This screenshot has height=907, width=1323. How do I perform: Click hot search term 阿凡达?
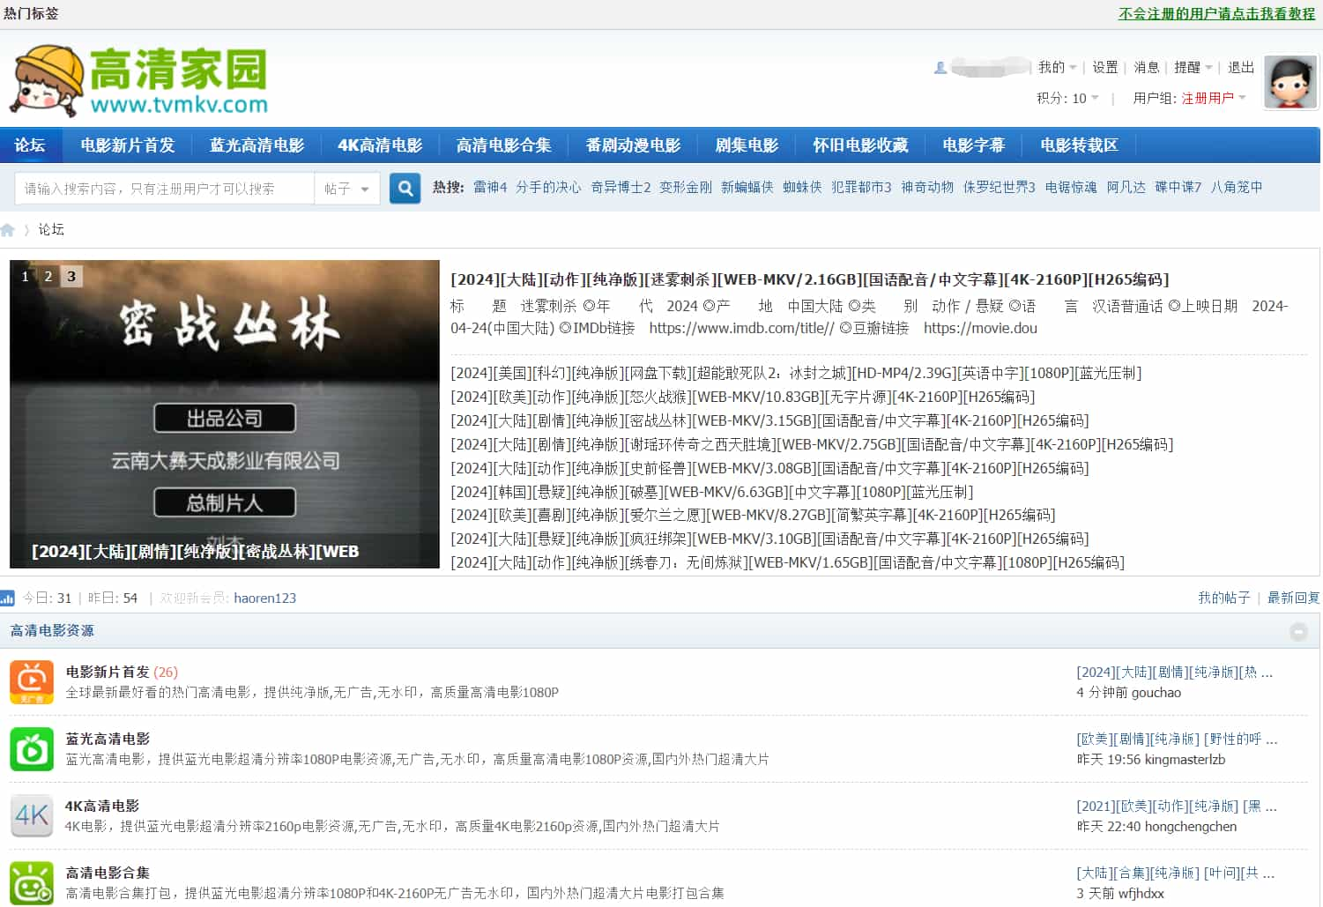pos(1126,187)
